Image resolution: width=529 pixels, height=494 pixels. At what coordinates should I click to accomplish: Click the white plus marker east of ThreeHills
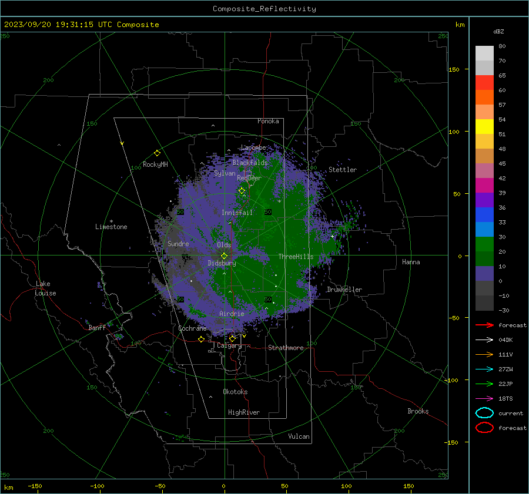pyautogui.click(x=332, y=236)
